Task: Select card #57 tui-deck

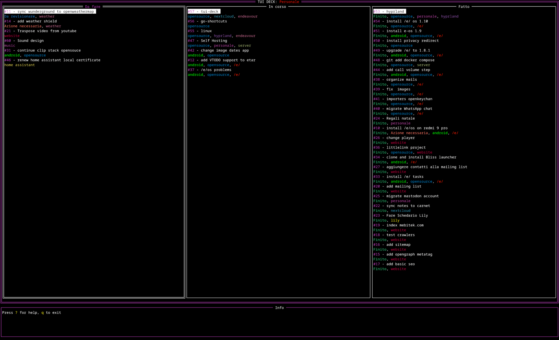Action: (x=204, y=11)
